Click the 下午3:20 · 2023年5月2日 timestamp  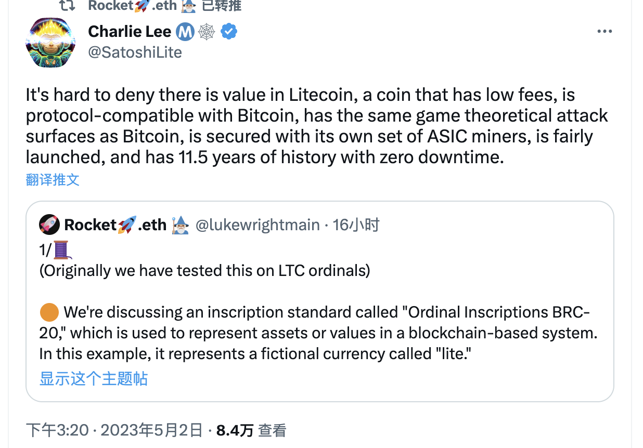point(114,430)
